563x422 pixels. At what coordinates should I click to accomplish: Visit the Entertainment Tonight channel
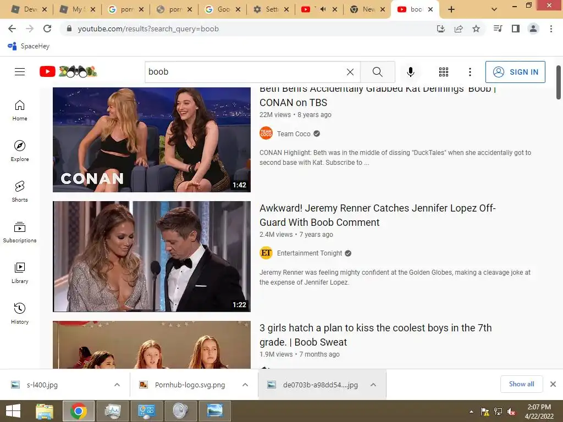click(310, 253)
